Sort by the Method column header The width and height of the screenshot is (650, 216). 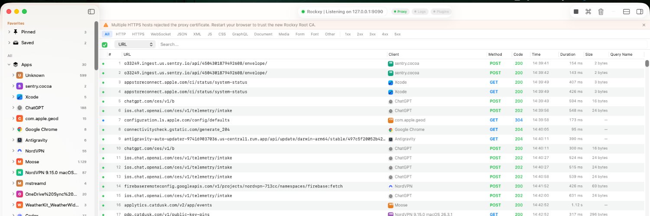click(x=495, y=54)
